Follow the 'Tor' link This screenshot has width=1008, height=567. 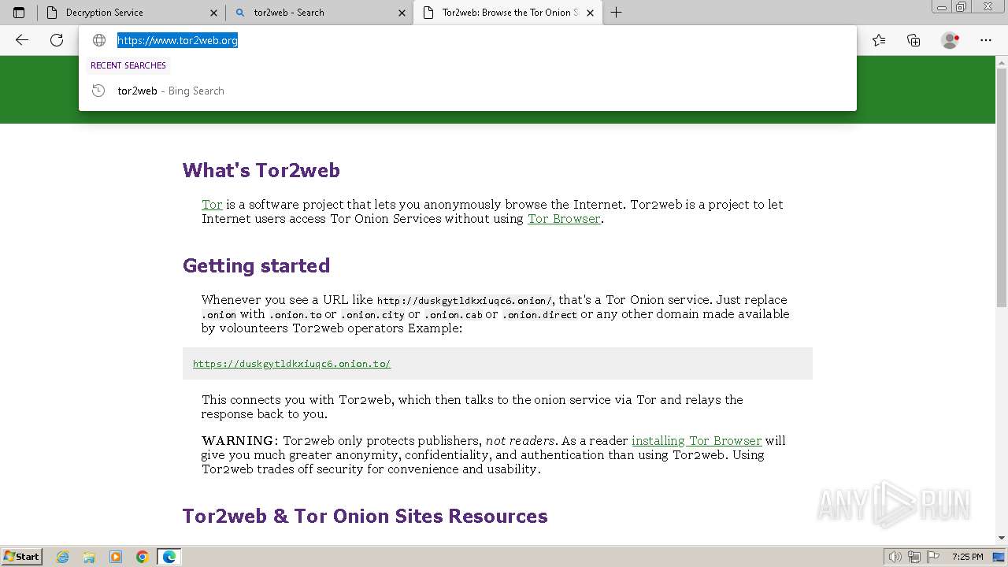pos(212,205)
